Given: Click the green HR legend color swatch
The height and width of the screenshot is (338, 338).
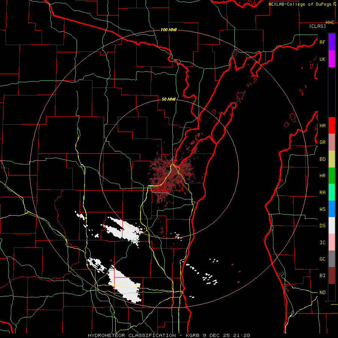Looking at the screenshot, I should coord(332,176).
